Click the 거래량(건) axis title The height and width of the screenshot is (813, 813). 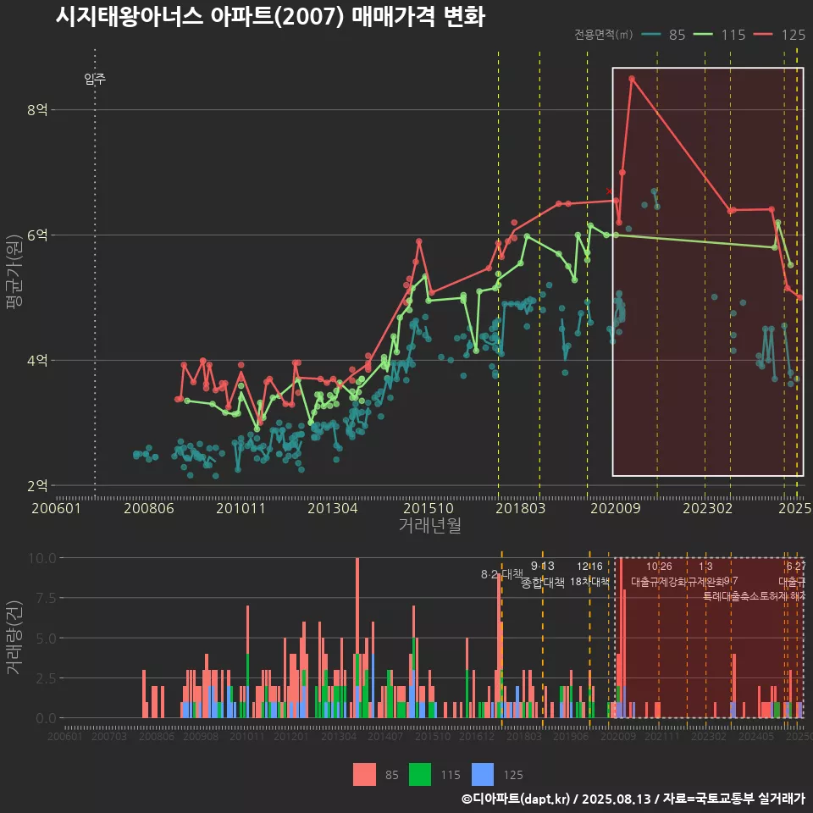[14, 638]
